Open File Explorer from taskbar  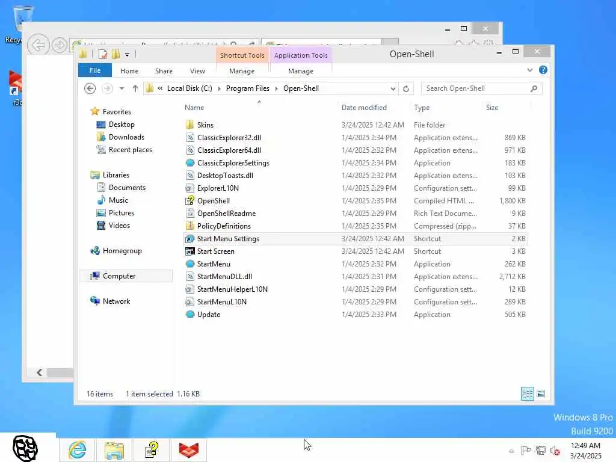(x=114, y=450)
